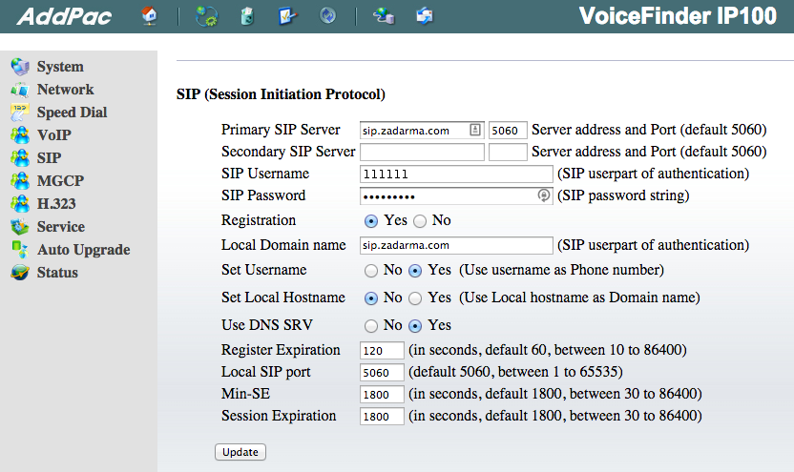The width and height of the screenshot is (794, 472).
Task: Choose No for Use DNS SRV
Action: (x=371, y=325)
